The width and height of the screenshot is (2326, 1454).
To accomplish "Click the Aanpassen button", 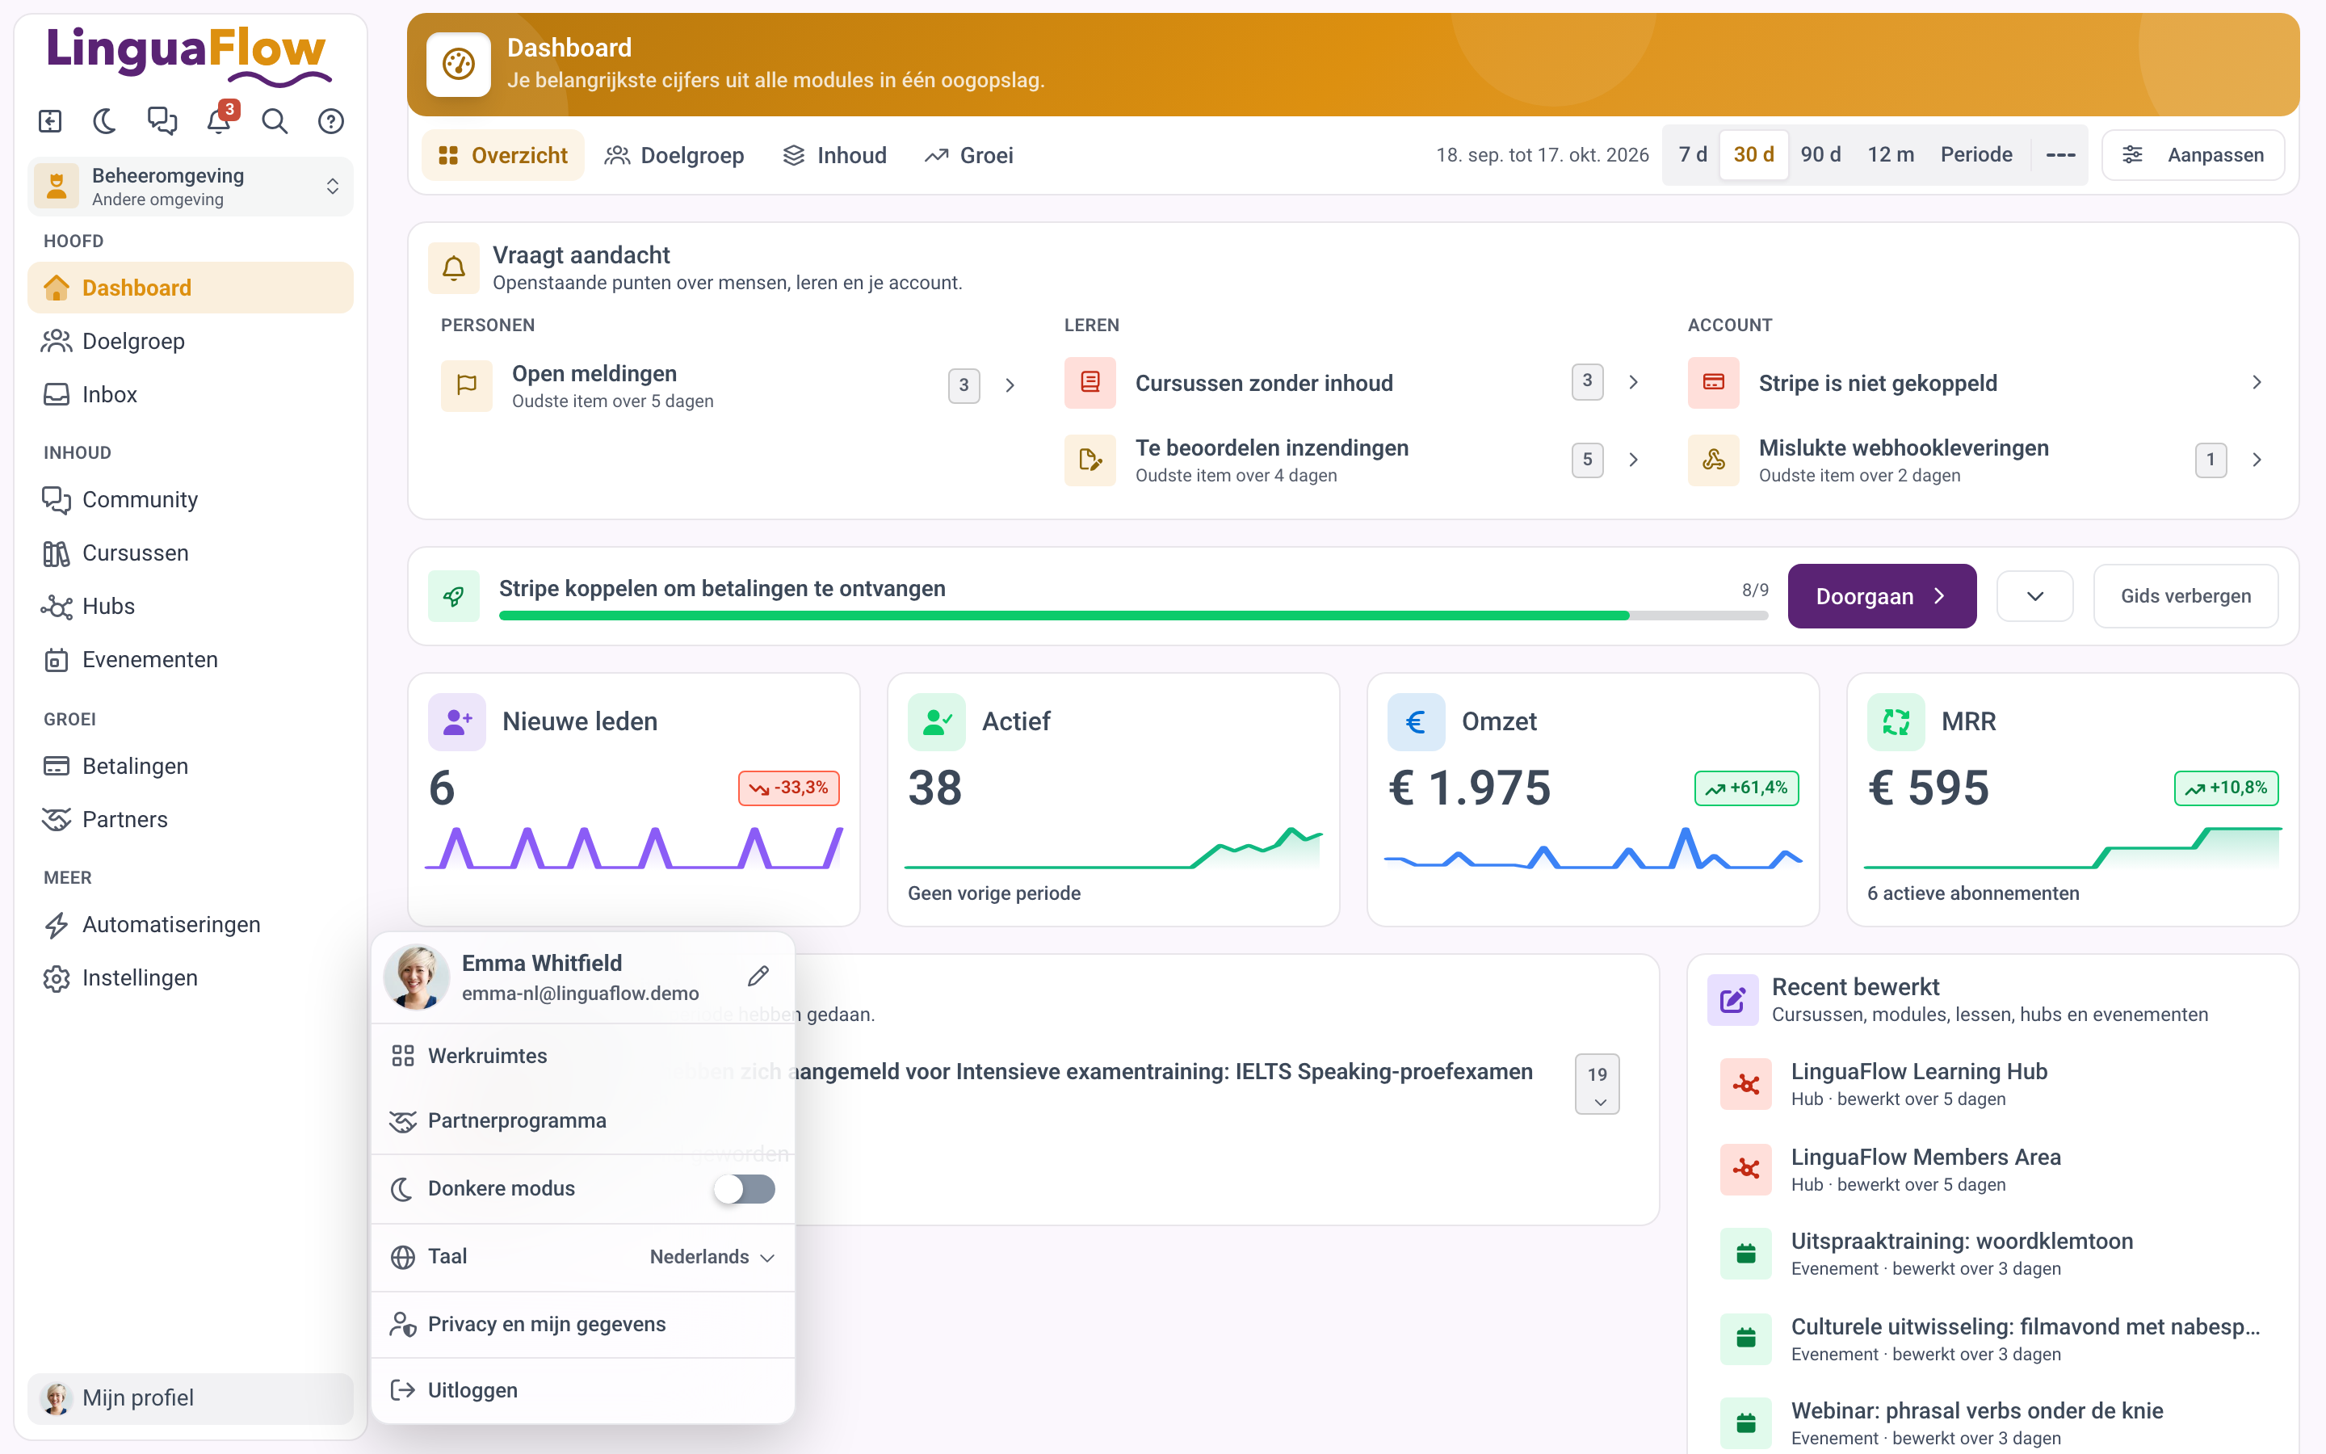I will coord(2193,155).
